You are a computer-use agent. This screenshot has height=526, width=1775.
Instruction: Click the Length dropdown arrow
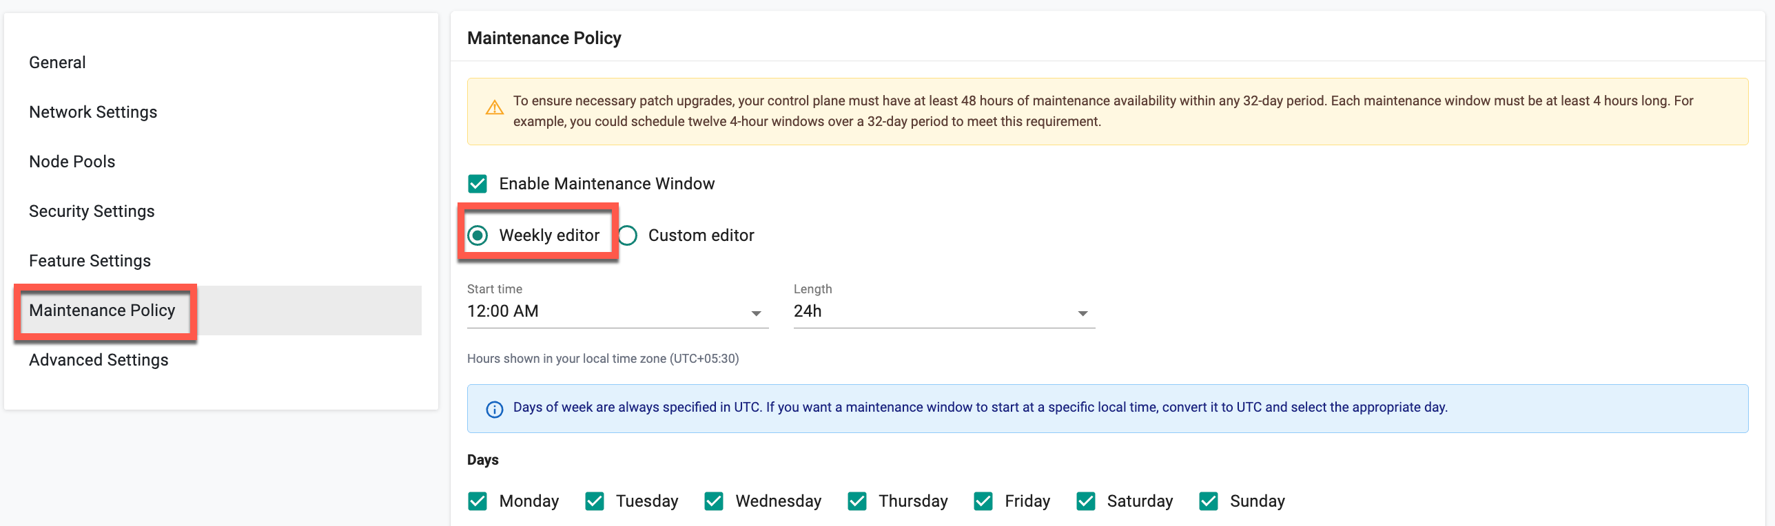click(1083, 313)
